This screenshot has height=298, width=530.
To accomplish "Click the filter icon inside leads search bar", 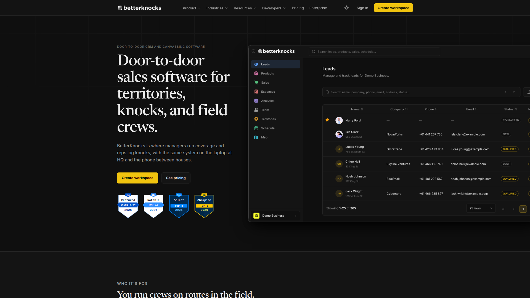I will (x=514, y=92).
